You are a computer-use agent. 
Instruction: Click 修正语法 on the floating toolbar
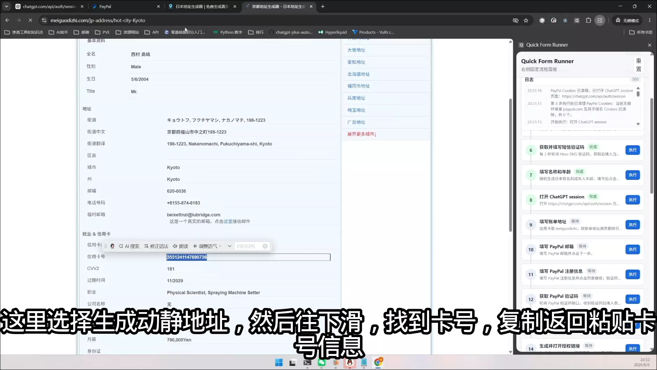(156, 246)
